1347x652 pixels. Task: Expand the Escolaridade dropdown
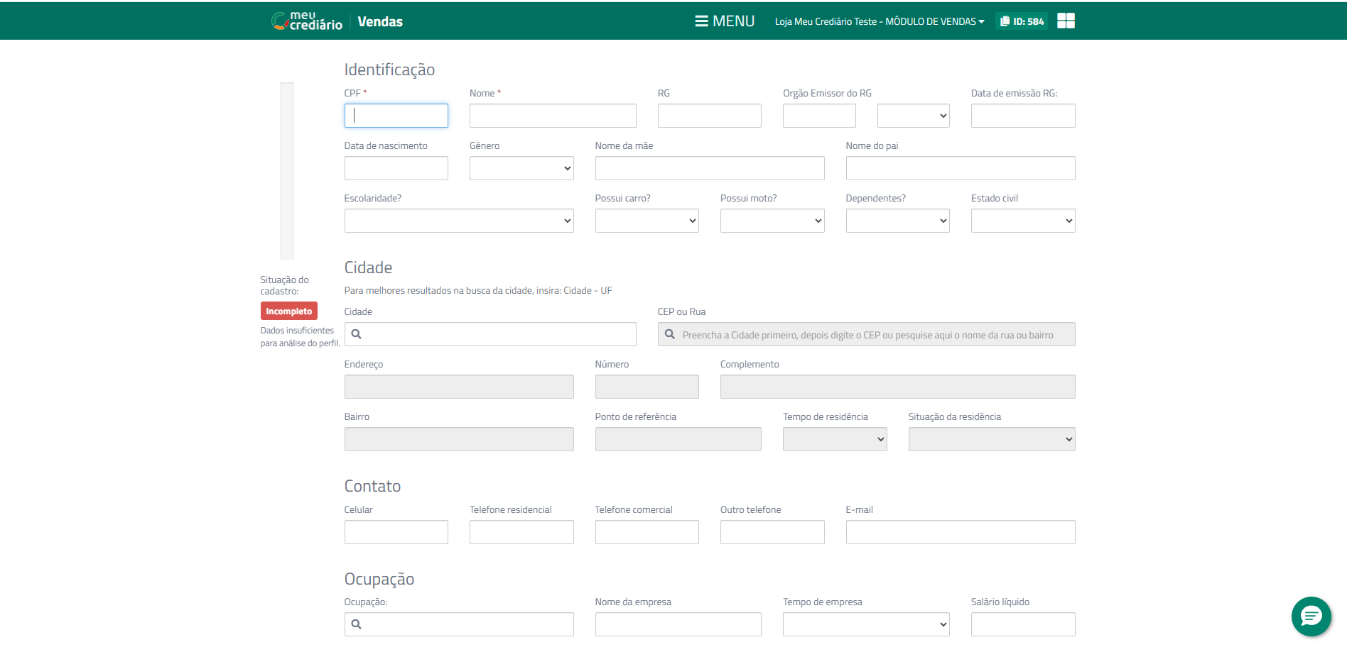(458, 221)
